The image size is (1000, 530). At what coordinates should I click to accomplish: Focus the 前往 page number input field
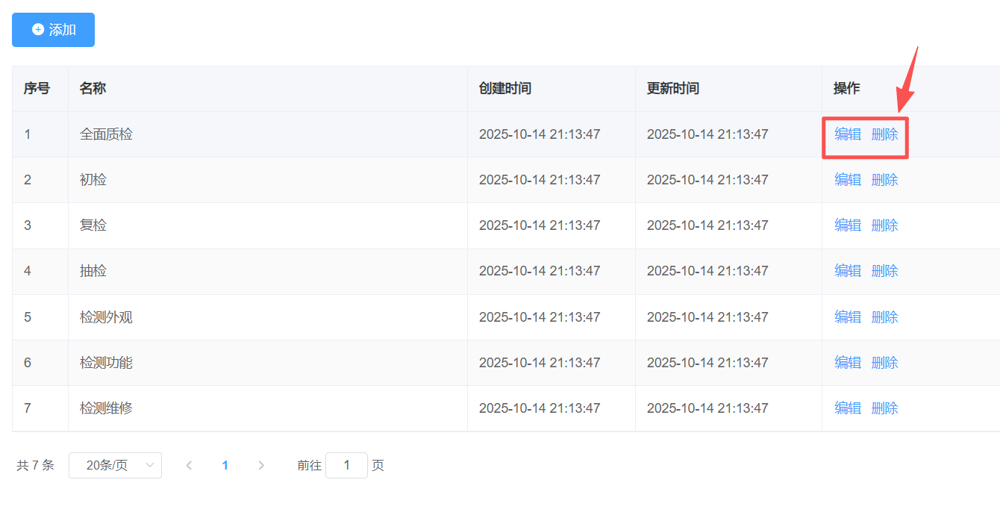tap(346, 465)
